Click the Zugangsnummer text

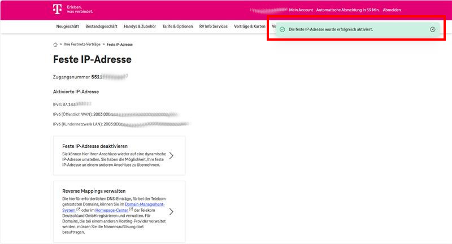pos(90,77)
